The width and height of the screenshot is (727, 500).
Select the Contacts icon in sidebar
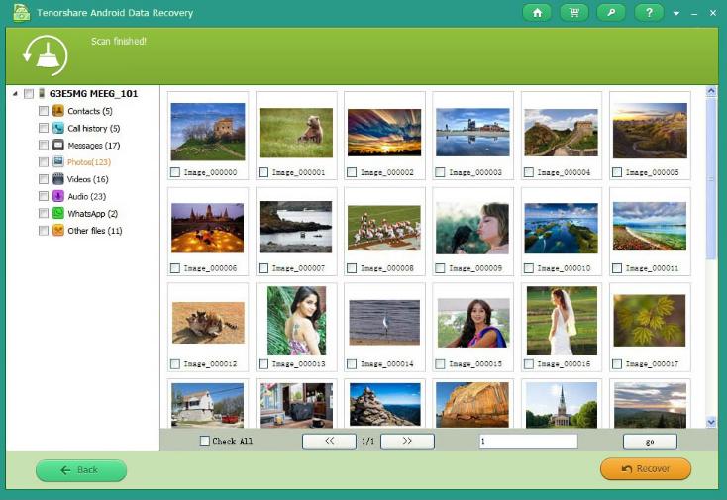(x=58, y=111)
